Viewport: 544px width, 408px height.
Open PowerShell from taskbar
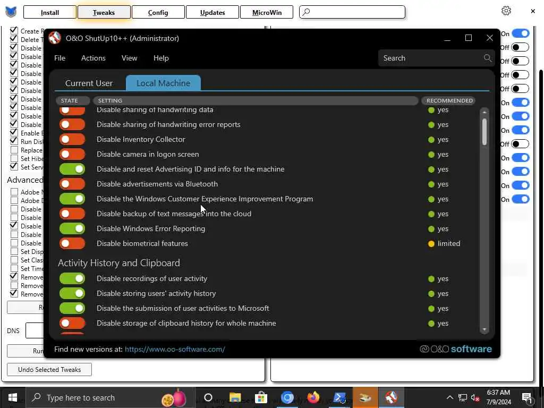pos(339,397)
